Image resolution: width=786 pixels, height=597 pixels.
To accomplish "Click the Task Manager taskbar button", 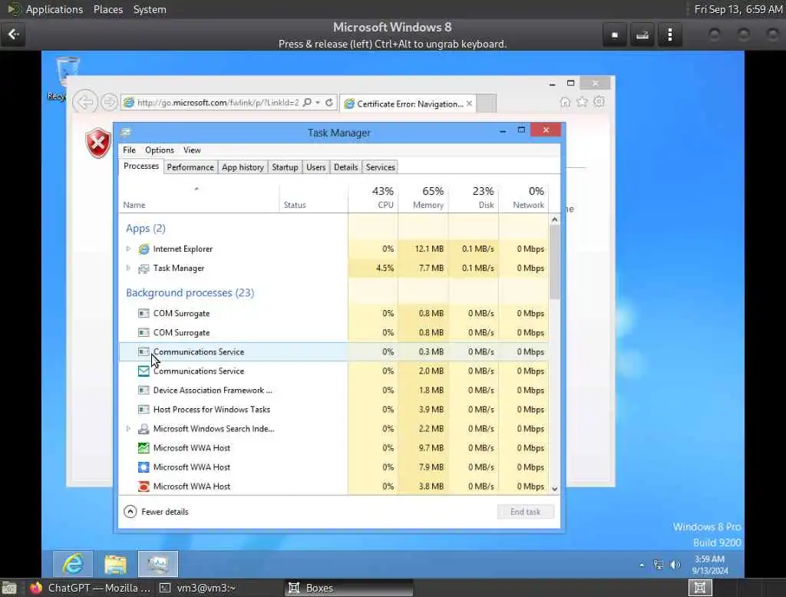I will [x=158, y=564].
